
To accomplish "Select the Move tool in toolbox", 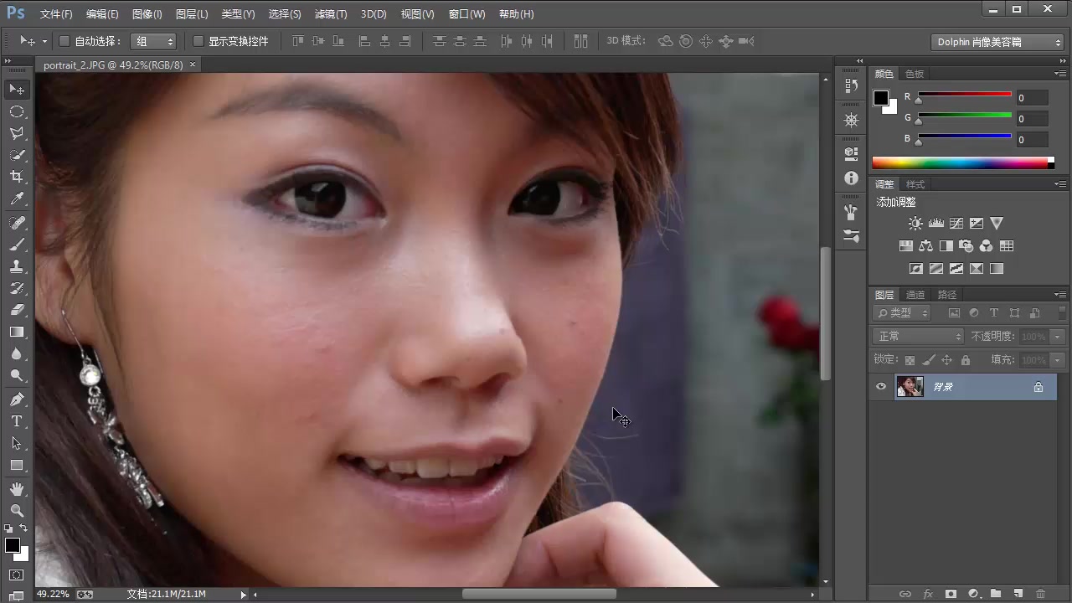I will point(17,89).
